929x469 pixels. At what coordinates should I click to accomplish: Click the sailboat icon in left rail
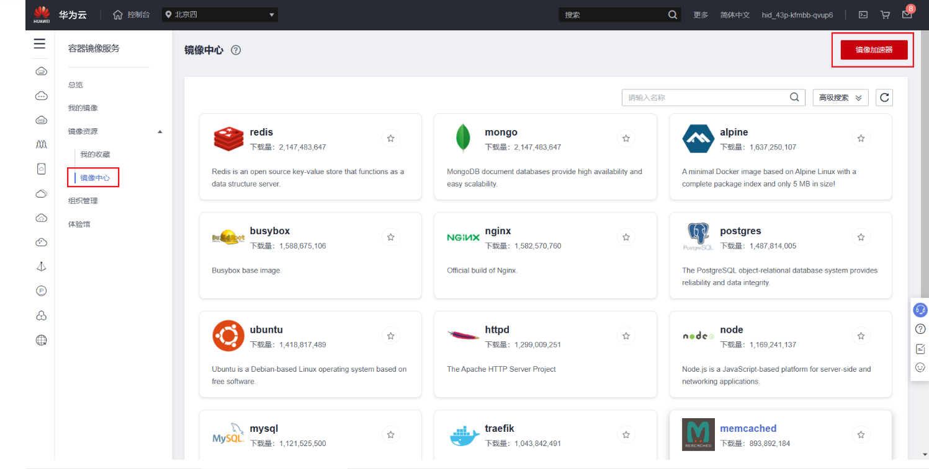(x=41, y=266)
